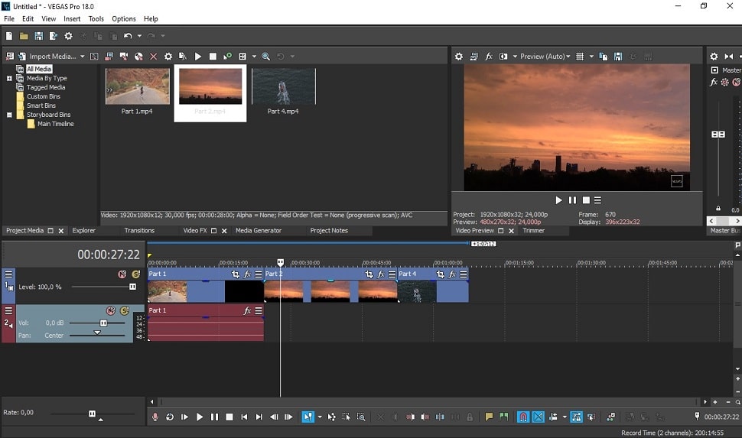Create a new project with the New icon
742x438 pixels.
9,36
